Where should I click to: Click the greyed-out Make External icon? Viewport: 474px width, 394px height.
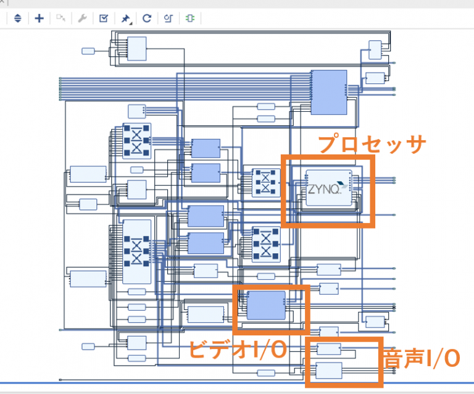(x=60, y=18)
